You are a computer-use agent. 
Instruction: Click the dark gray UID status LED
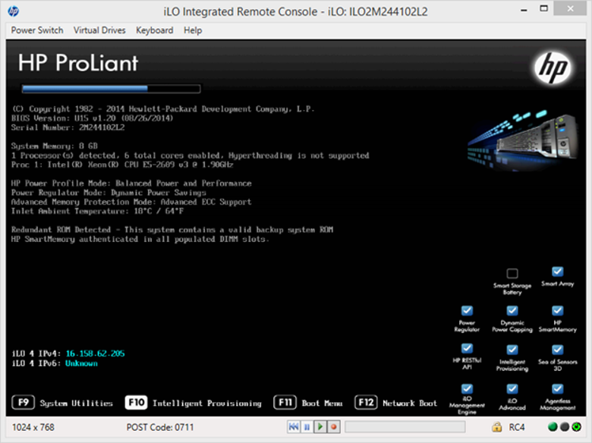(565, 427)
